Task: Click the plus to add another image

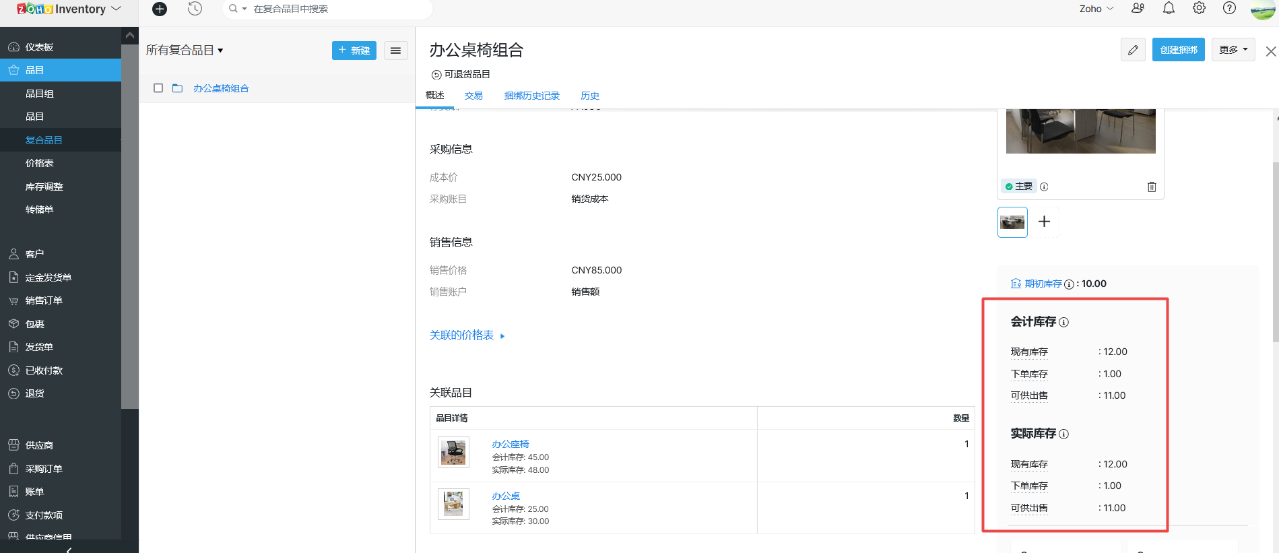Action: pos(1044,222)
